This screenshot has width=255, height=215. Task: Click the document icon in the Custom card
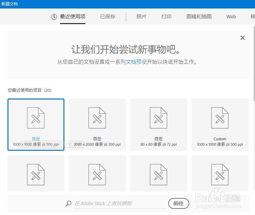click(220, 118)
